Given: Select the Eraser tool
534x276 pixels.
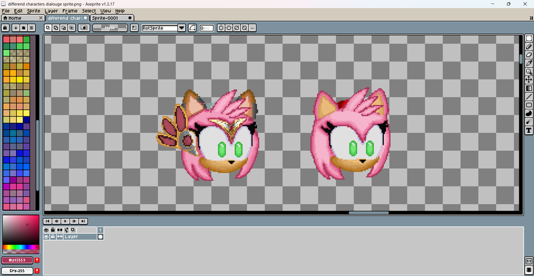Looking at the screenshot, I should (x=529, y=55).
